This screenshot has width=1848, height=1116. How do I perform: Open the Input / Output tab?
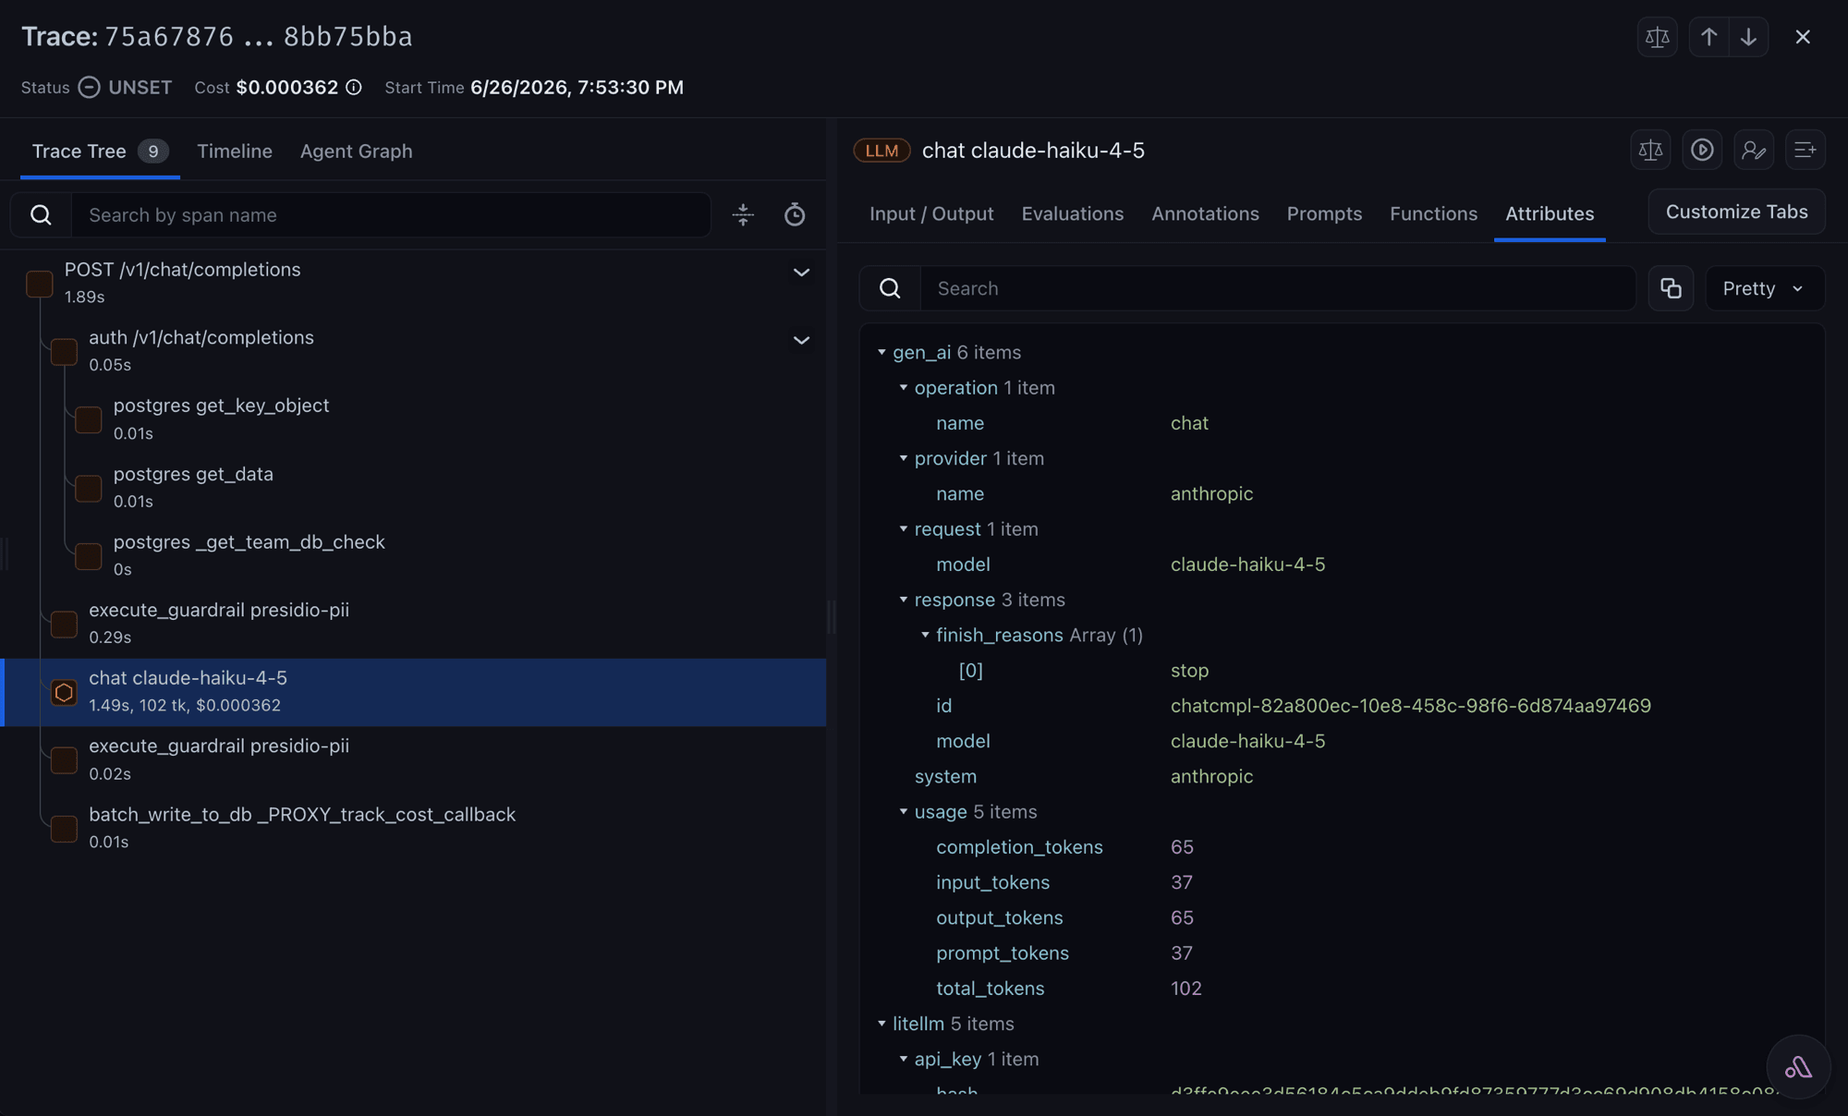pyautogui.click(x=931, y=213)
